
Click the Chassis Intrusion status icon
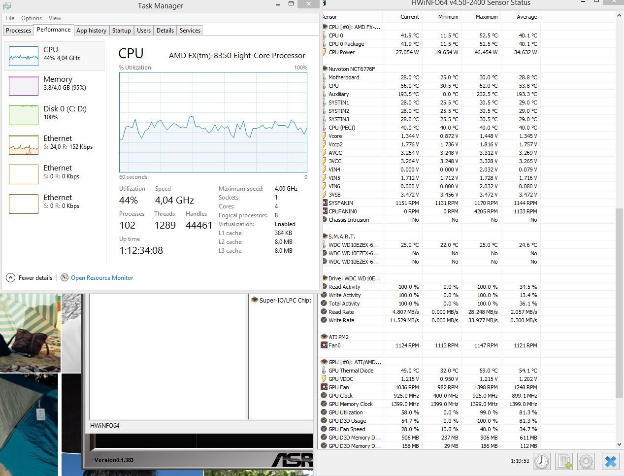click(324, 220)
